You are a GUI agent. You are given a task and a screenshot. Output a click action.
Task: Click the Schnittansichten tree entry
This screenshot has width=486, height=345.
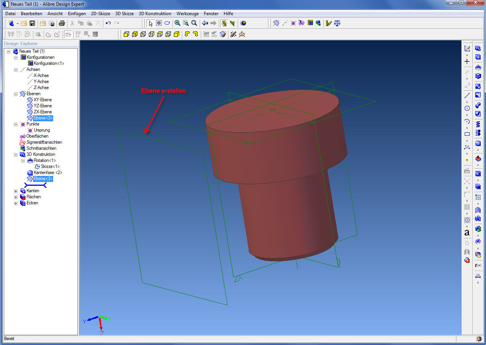coord(41,148)
